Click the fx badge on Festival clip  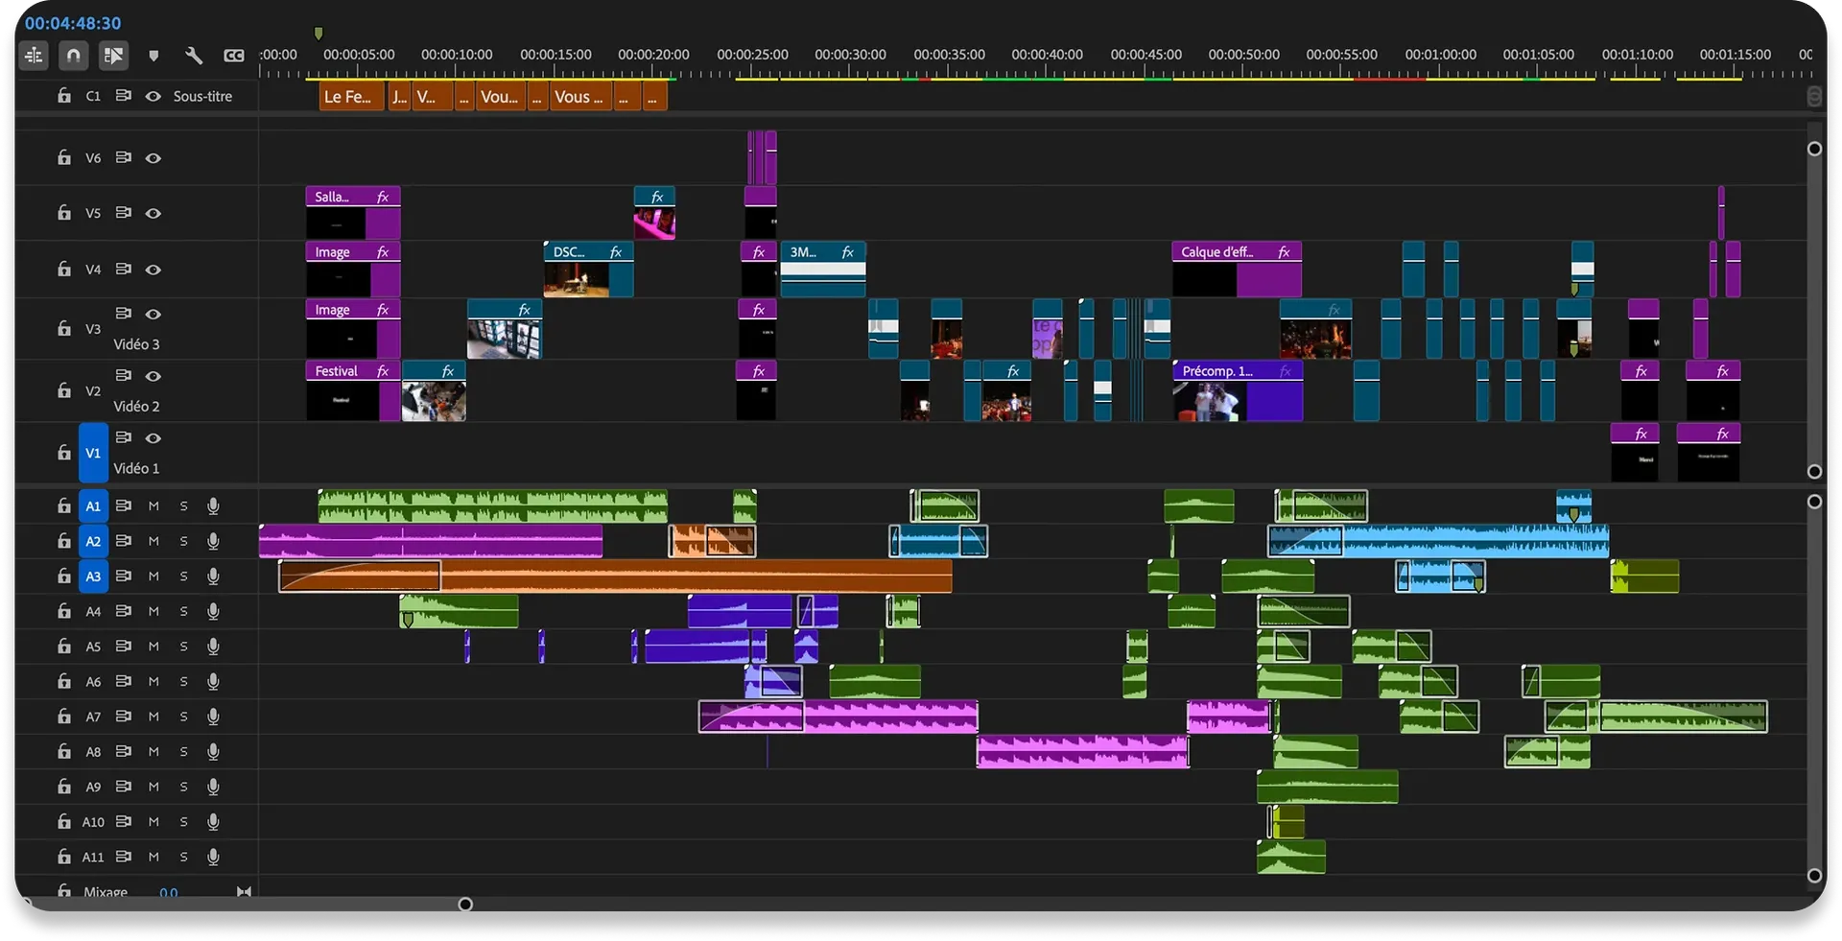383,371
